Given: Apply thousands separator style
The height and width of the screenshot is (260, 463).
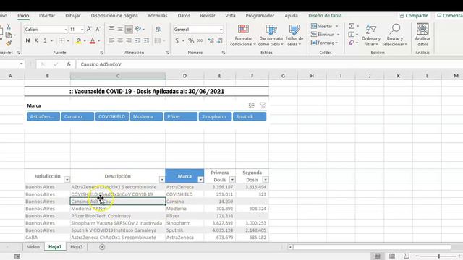Looking at the screenshot, I should tap(200, 40).
